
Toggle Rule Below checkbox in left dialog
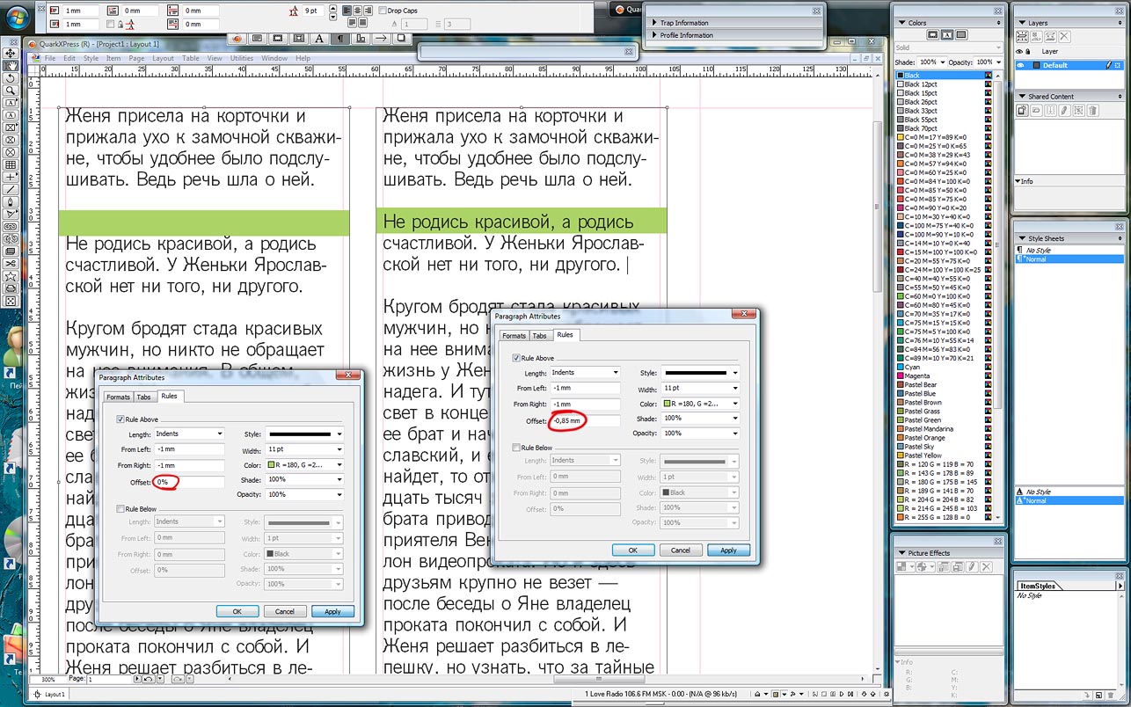click(x=120, y=508)
